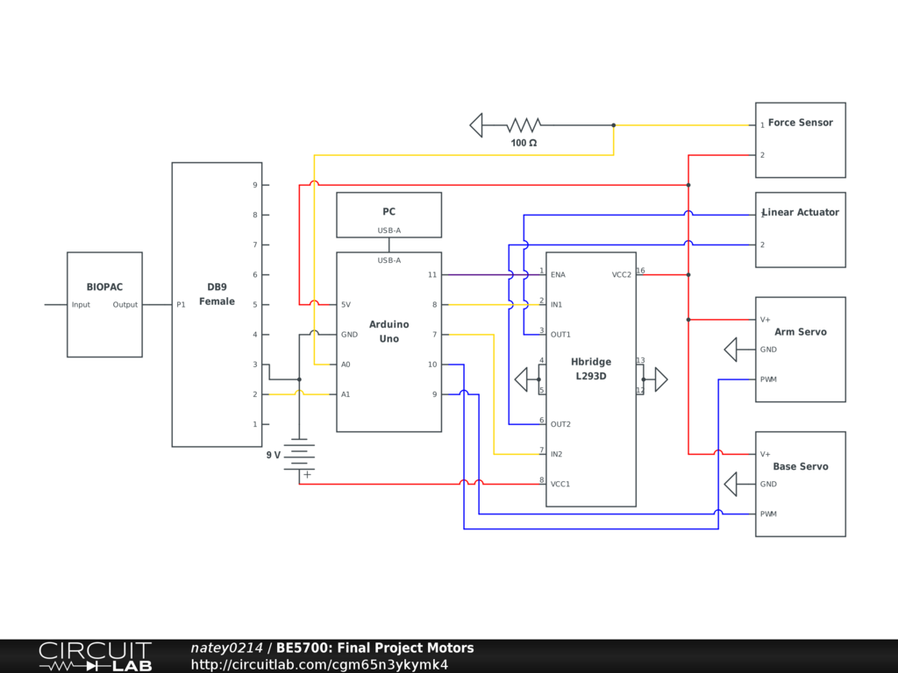Select the Force Sensor block
The image size is (898, 673).
[800, 140]
